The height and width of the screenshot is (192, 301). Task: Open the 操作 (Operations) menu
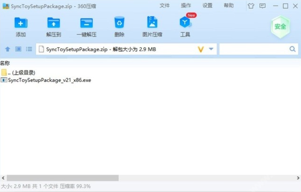coord(186,6)
